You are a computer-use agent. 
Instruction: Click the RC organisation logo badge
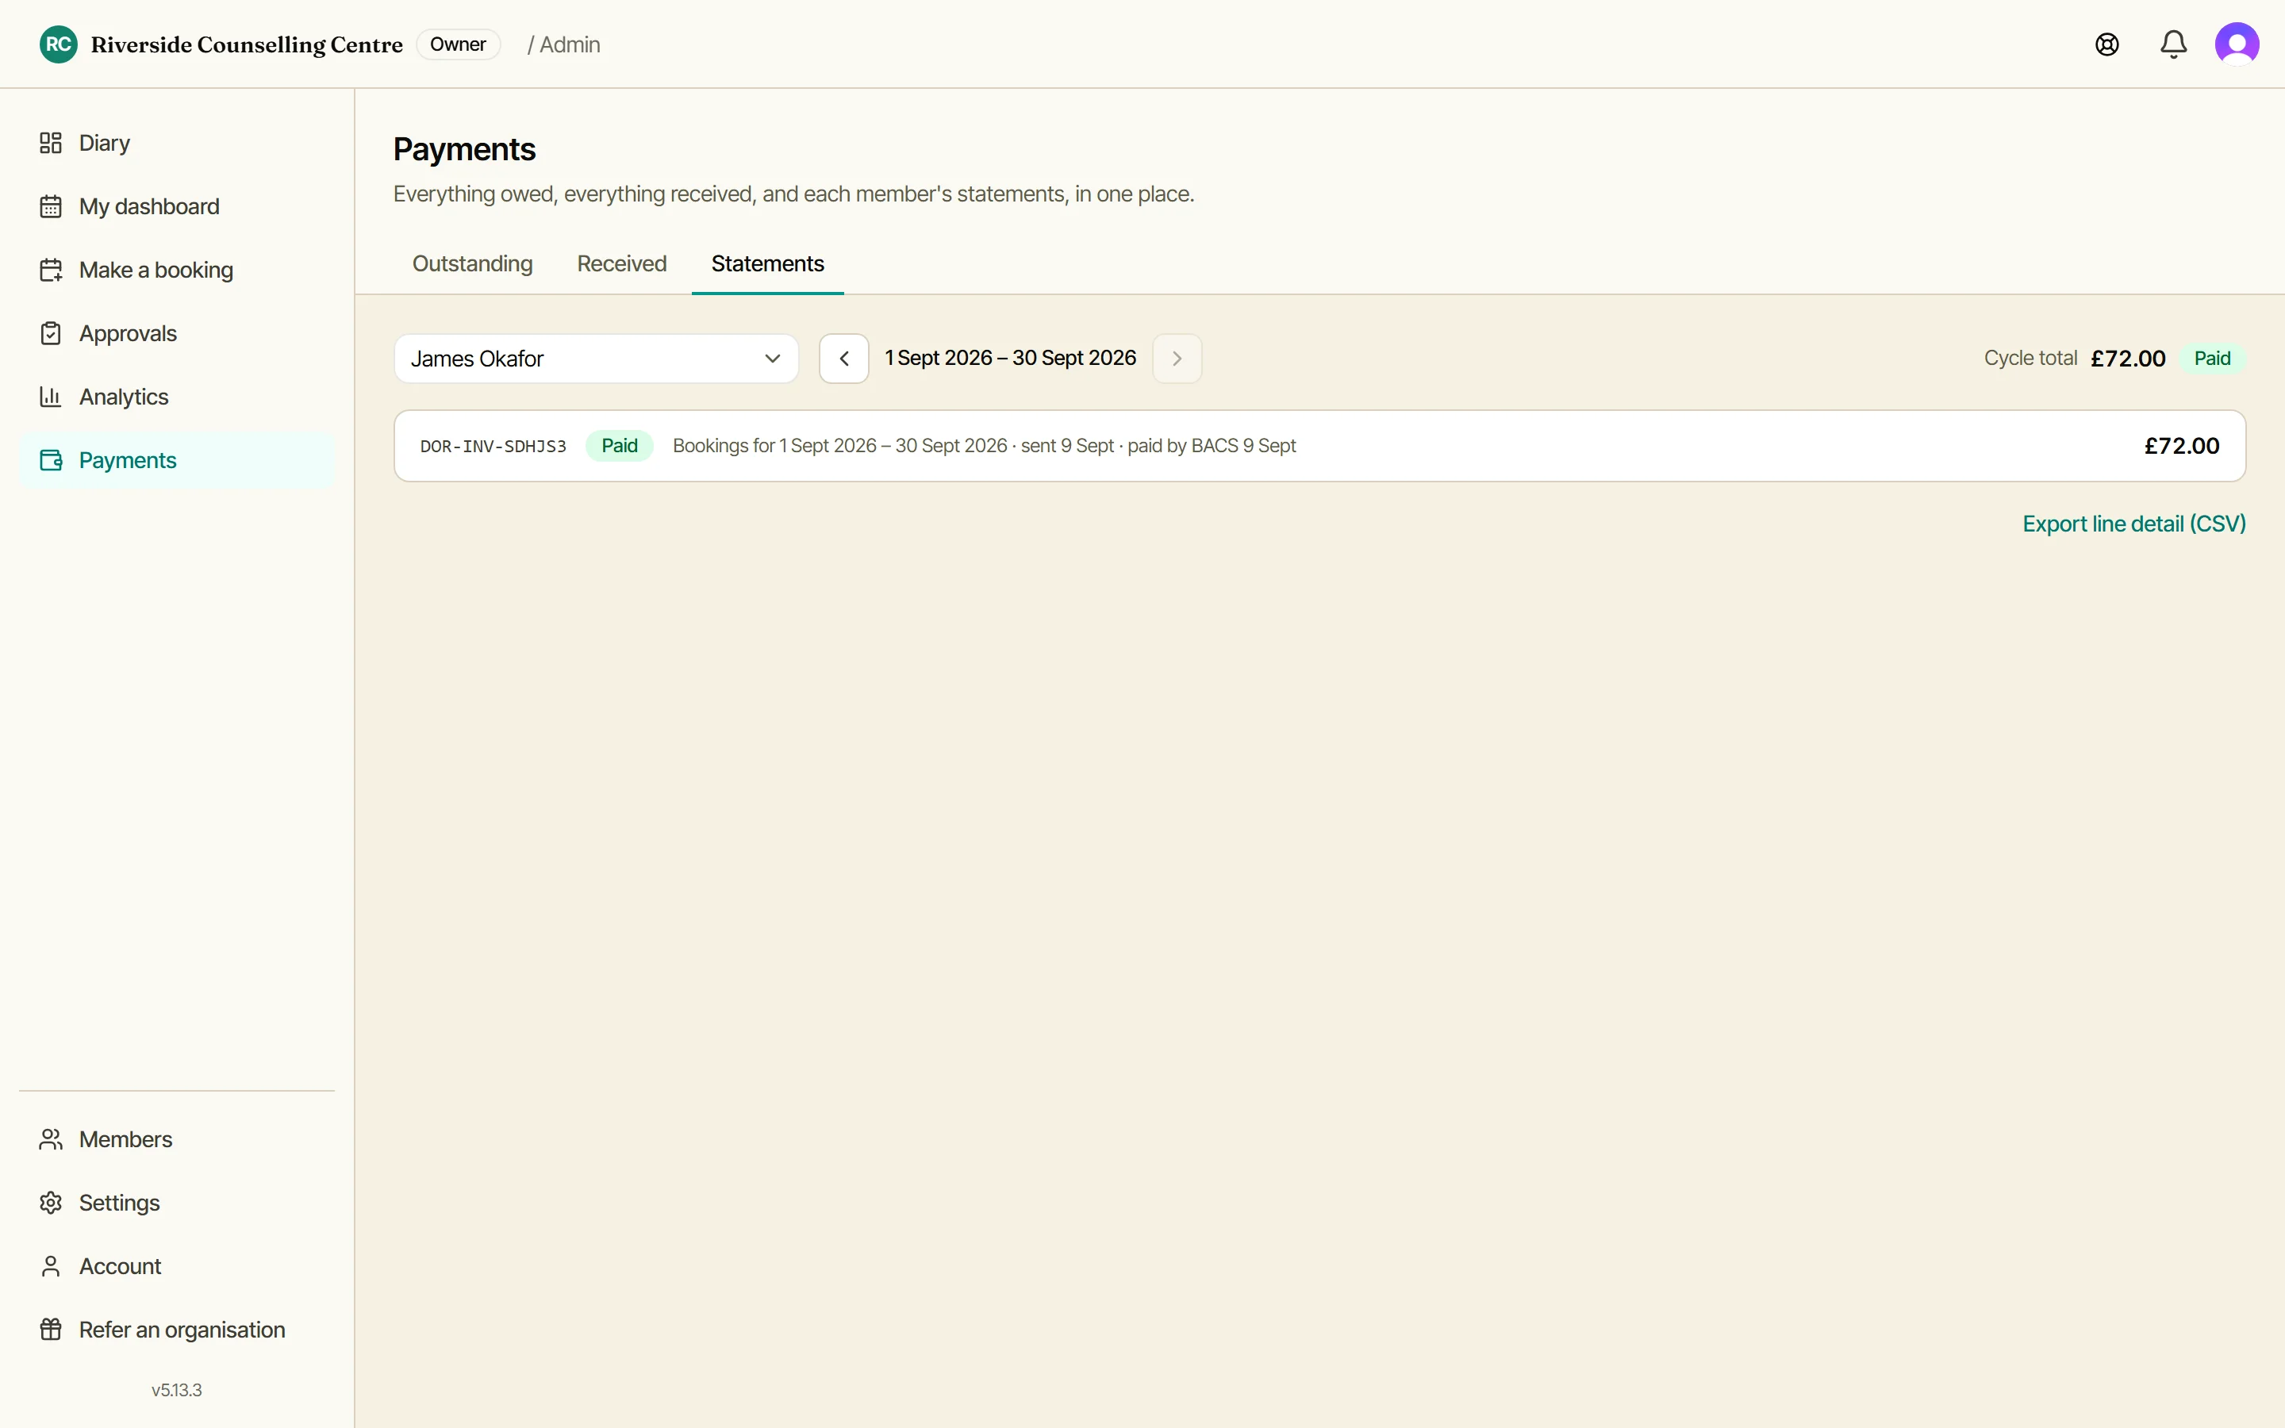coord(59,44)
